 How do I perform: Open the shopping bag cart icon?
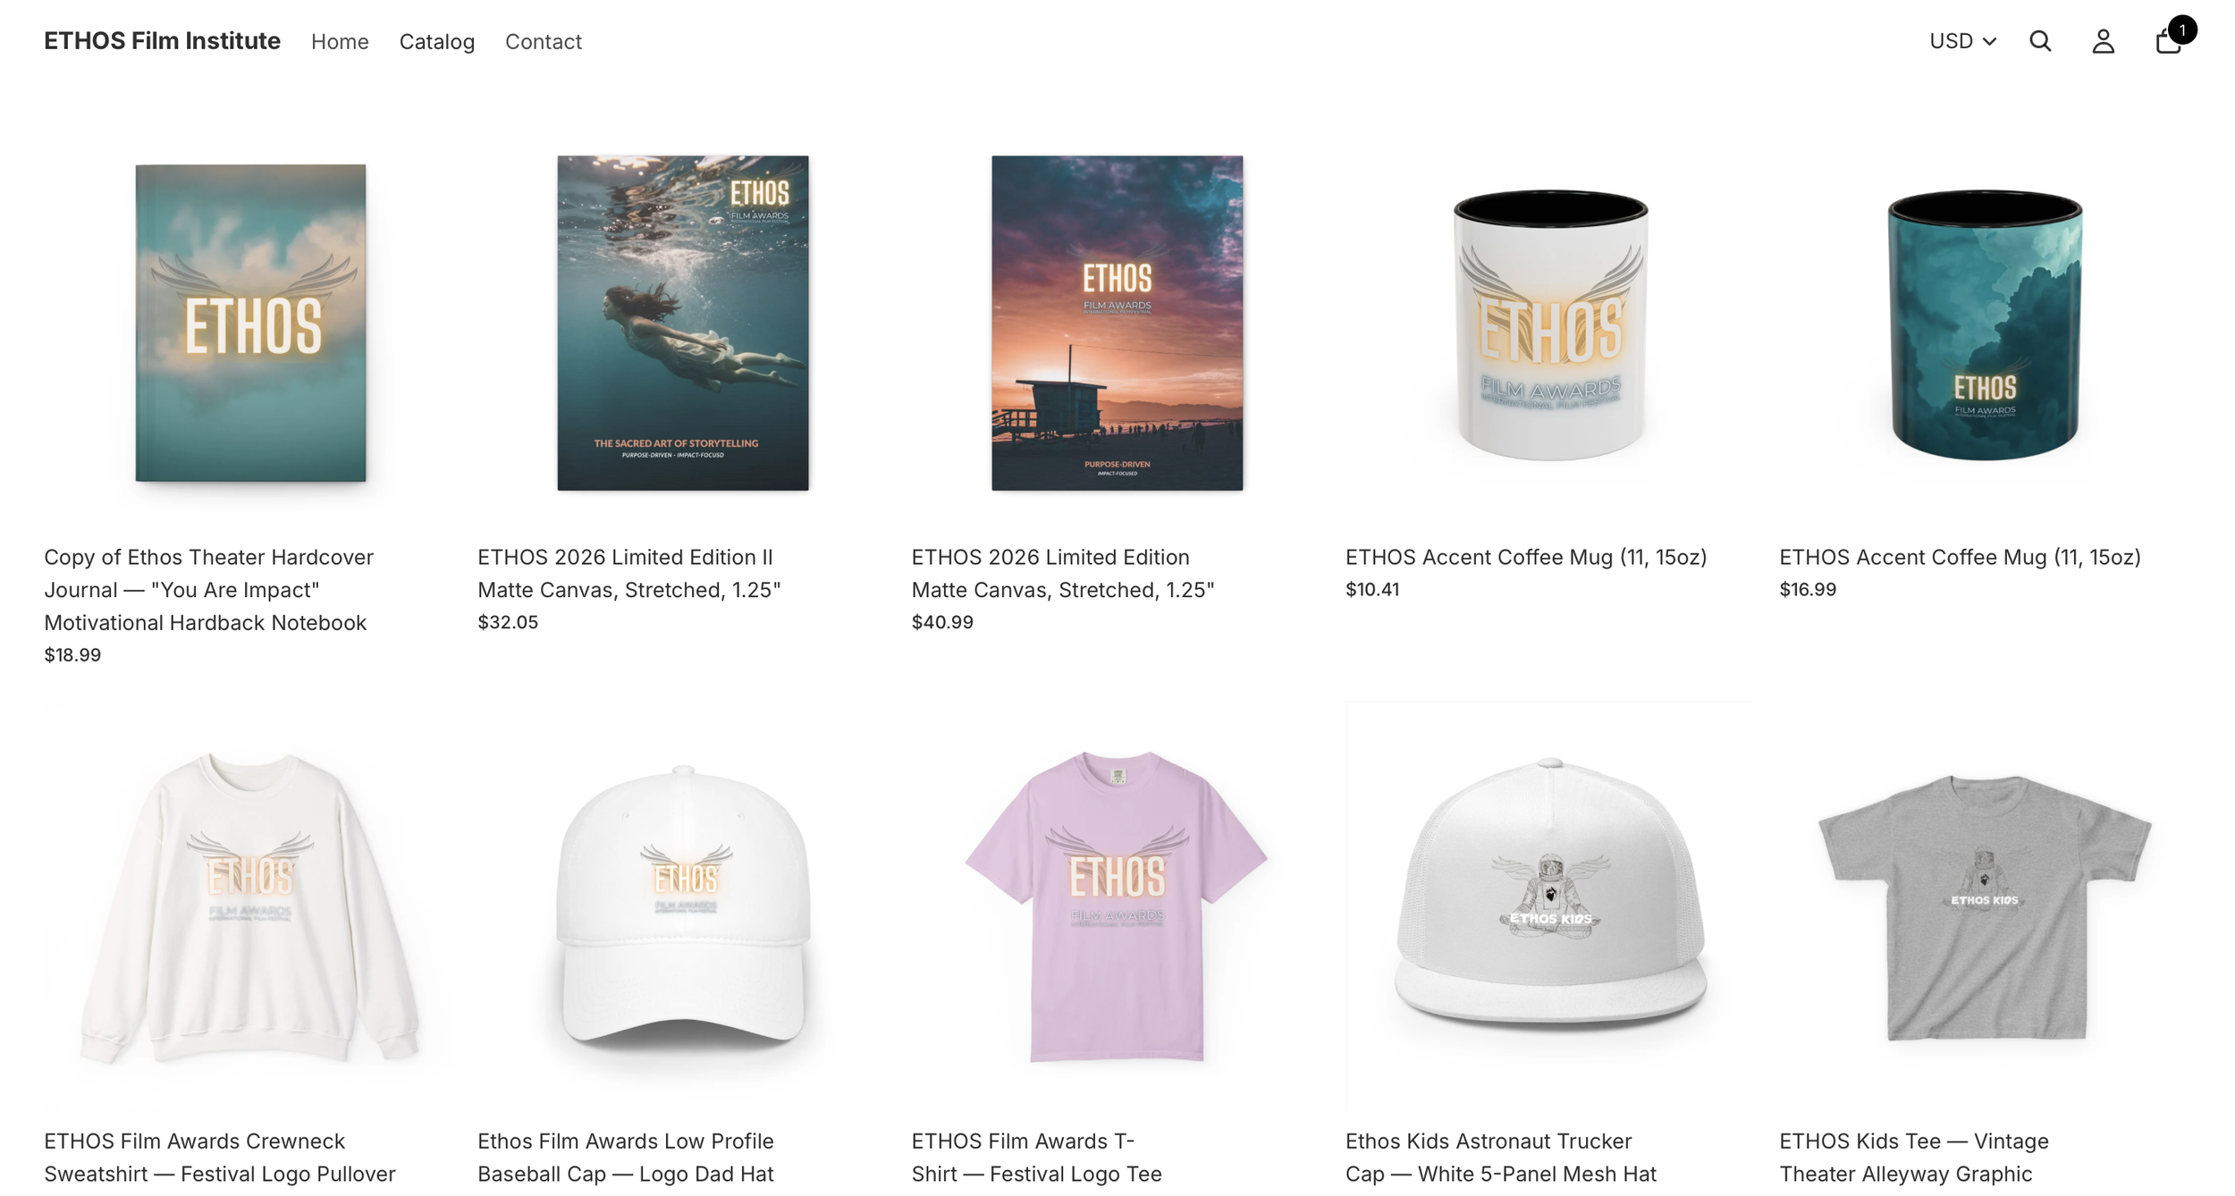pyautogui.click(x=2168, y=41)
